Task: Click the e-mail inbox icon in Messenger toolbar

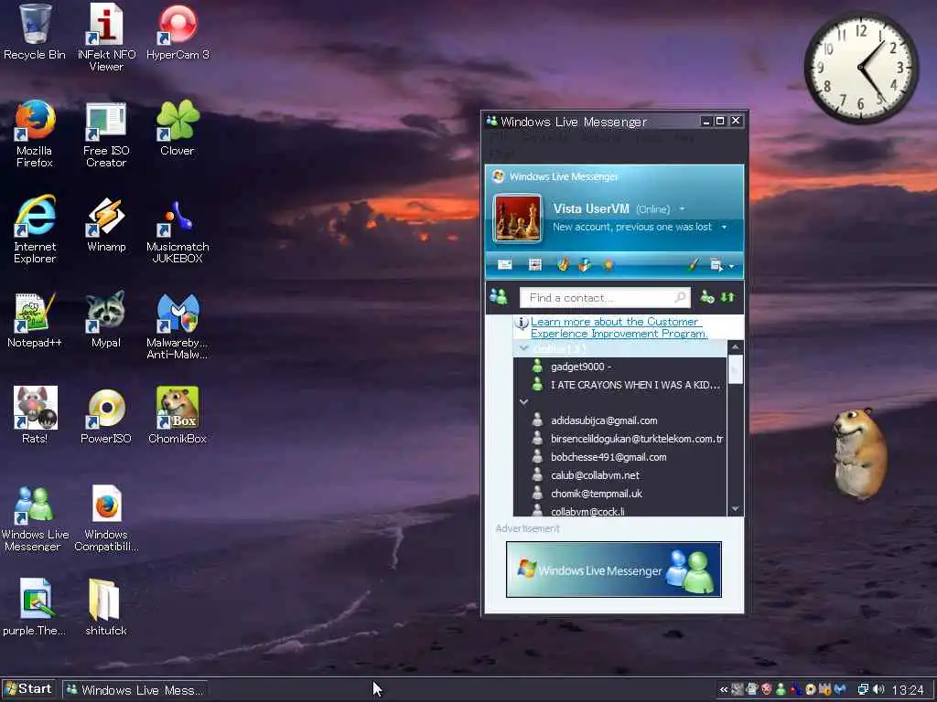Action: 505,264
